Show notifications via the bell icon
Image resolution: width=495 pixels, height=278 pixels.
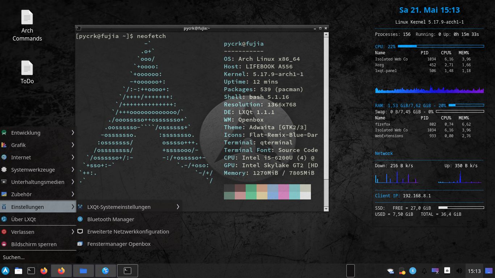pyautogui.click(x=424, y=271)
